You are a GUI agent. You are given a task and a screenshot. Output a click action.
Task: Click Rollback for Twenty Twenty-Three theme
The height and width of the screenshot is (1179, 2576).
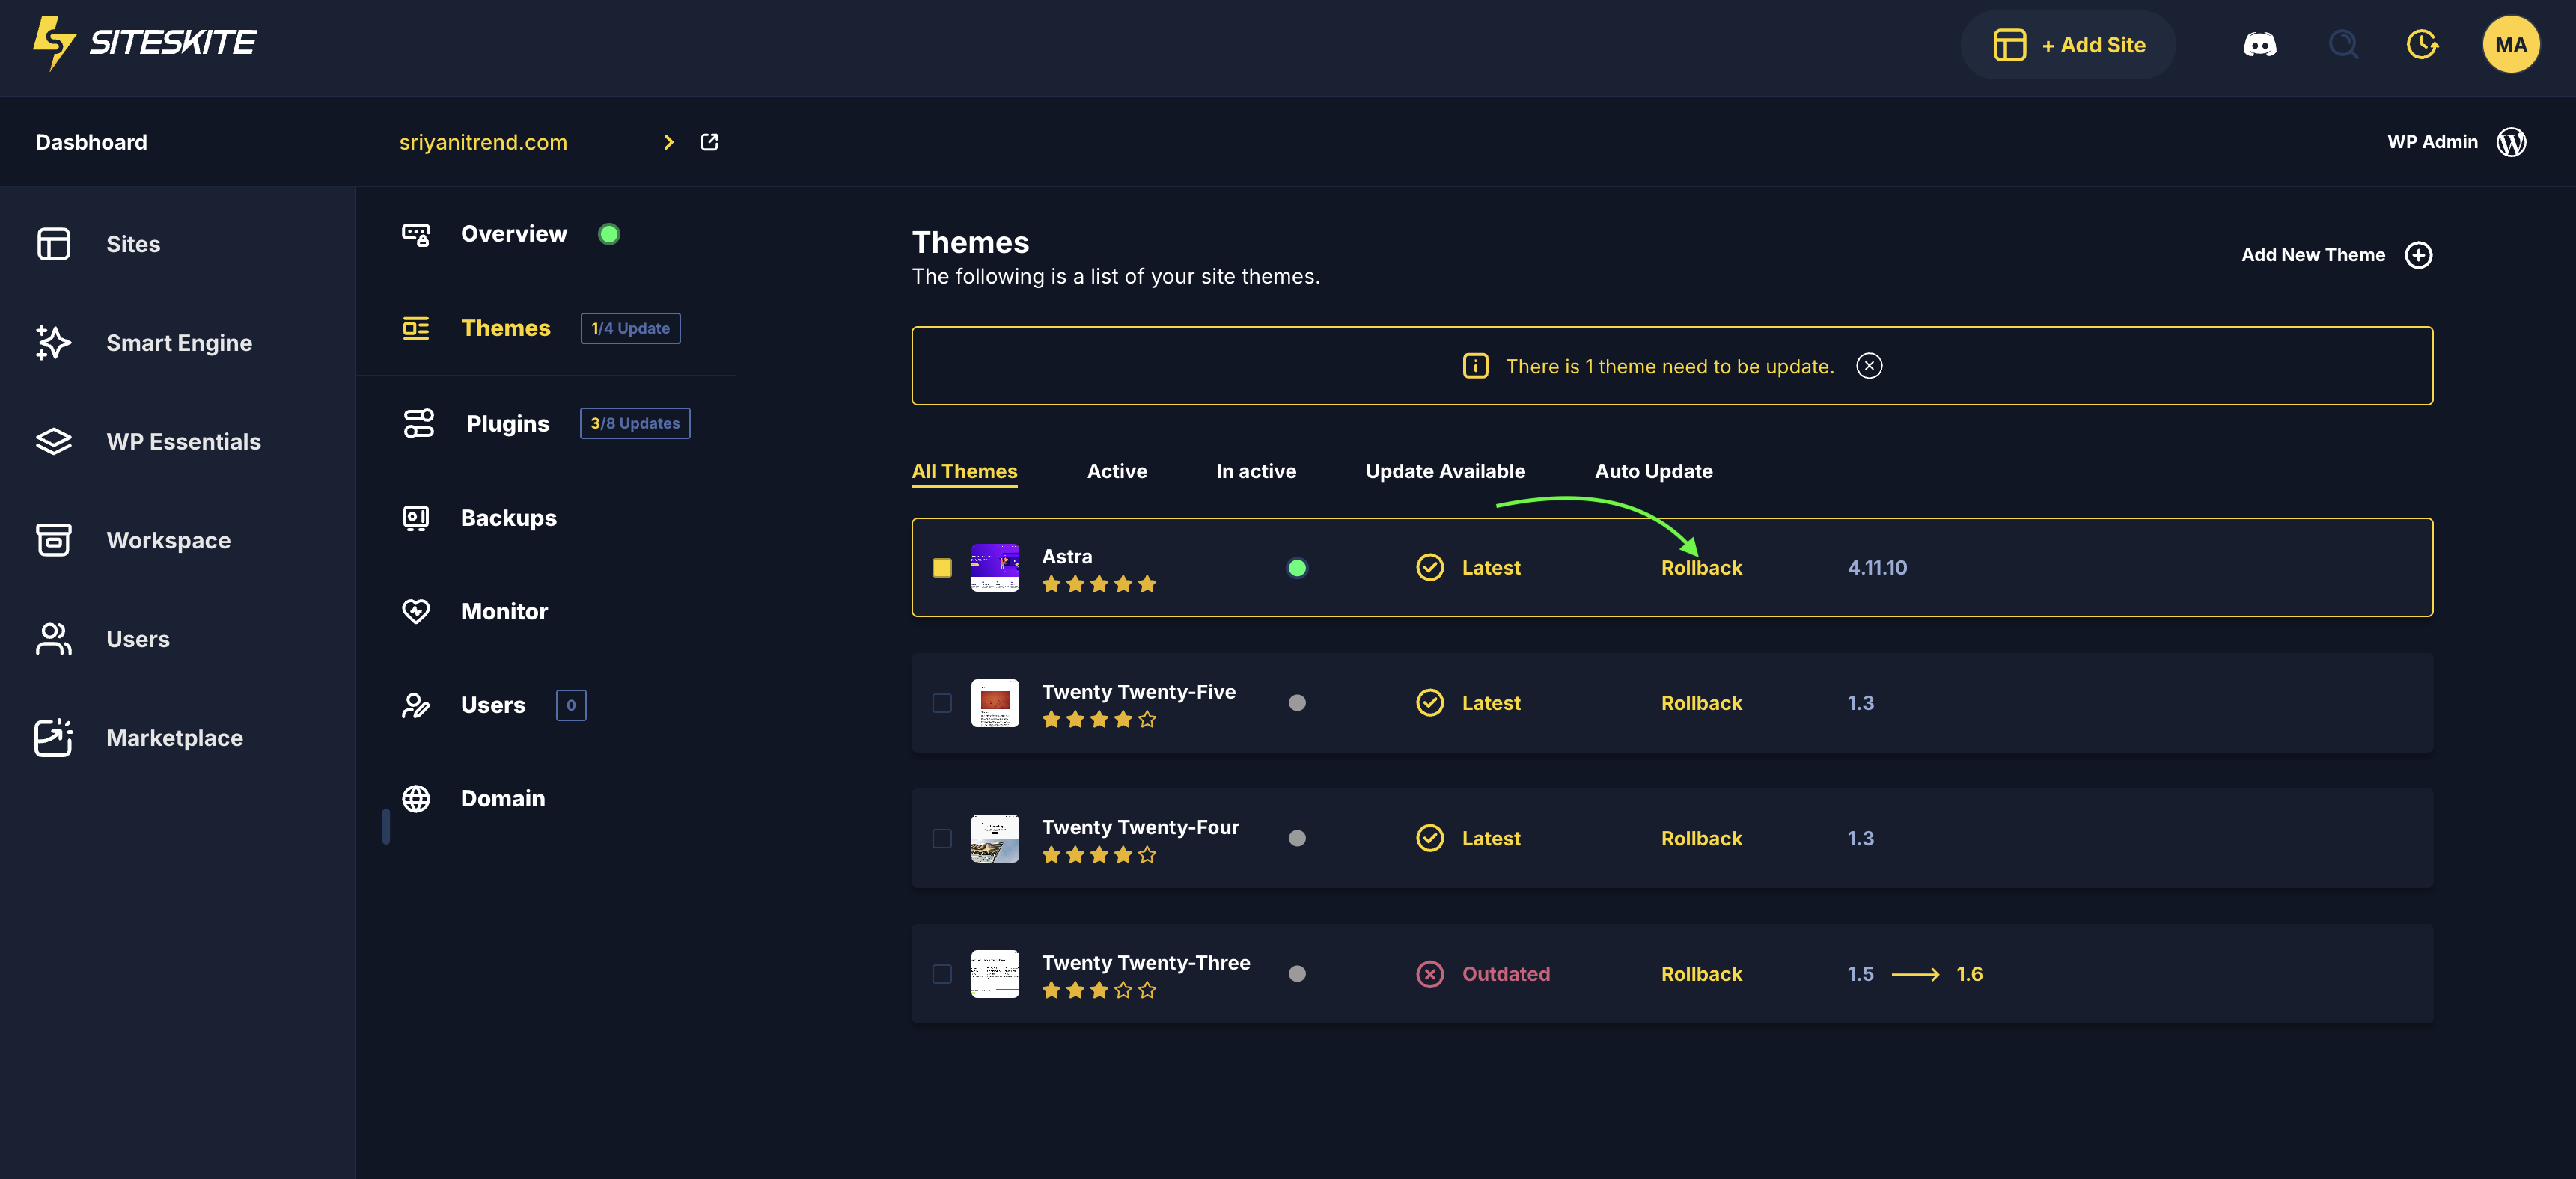(1701, 974)
